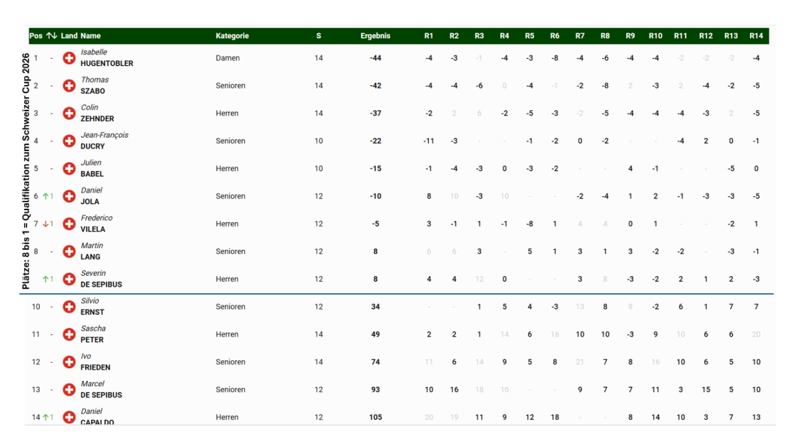Open player Julien Babel's entry
The image size is (798, 446).
92,169
